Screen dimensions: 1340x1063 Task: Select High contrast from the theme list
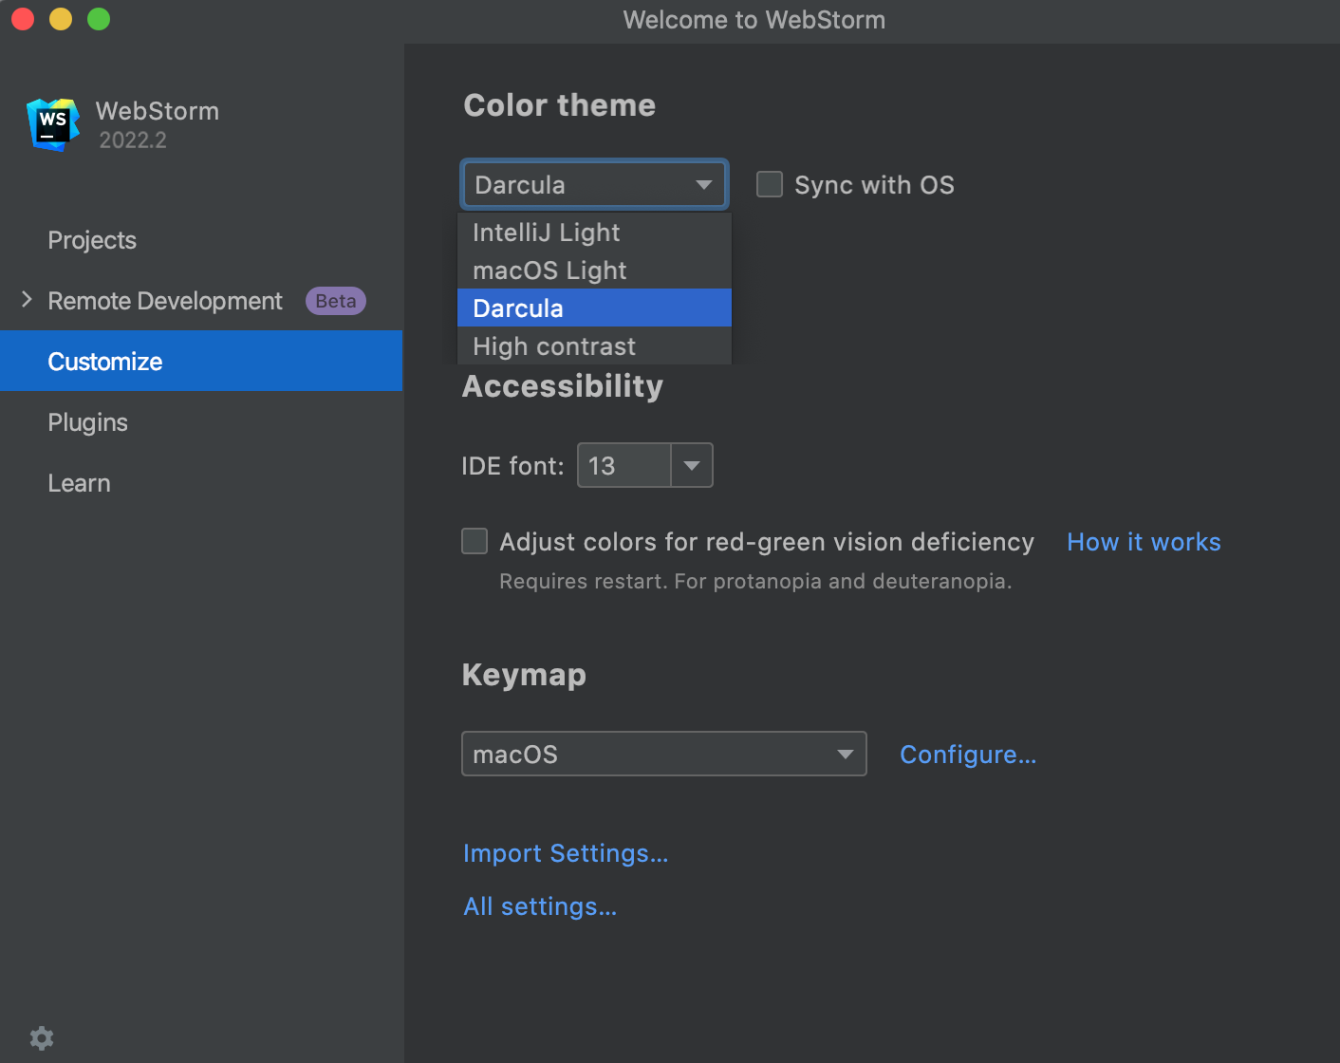click(553, 345)
